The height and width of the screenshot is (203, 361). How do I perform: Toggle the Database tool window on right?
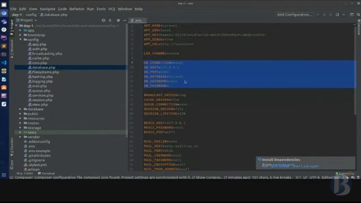point(359,28)
